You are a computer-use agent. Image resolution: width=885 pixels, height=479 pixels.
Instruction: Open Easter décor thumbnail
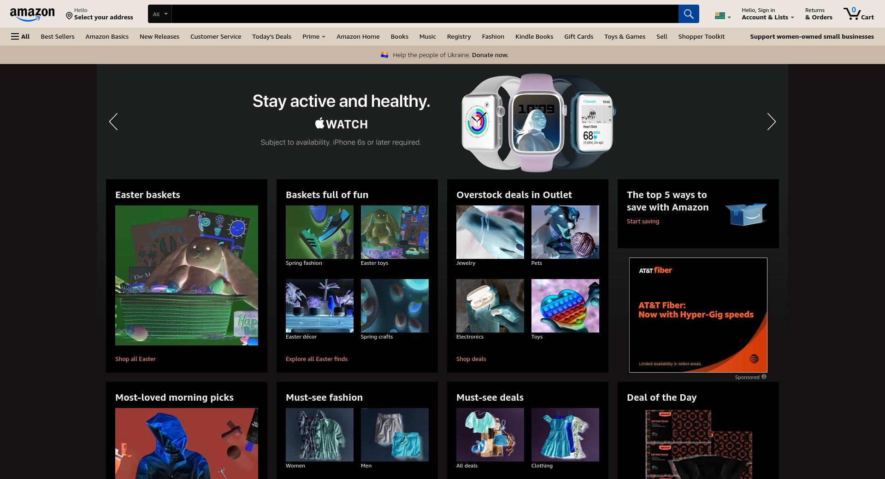point(319,306)
